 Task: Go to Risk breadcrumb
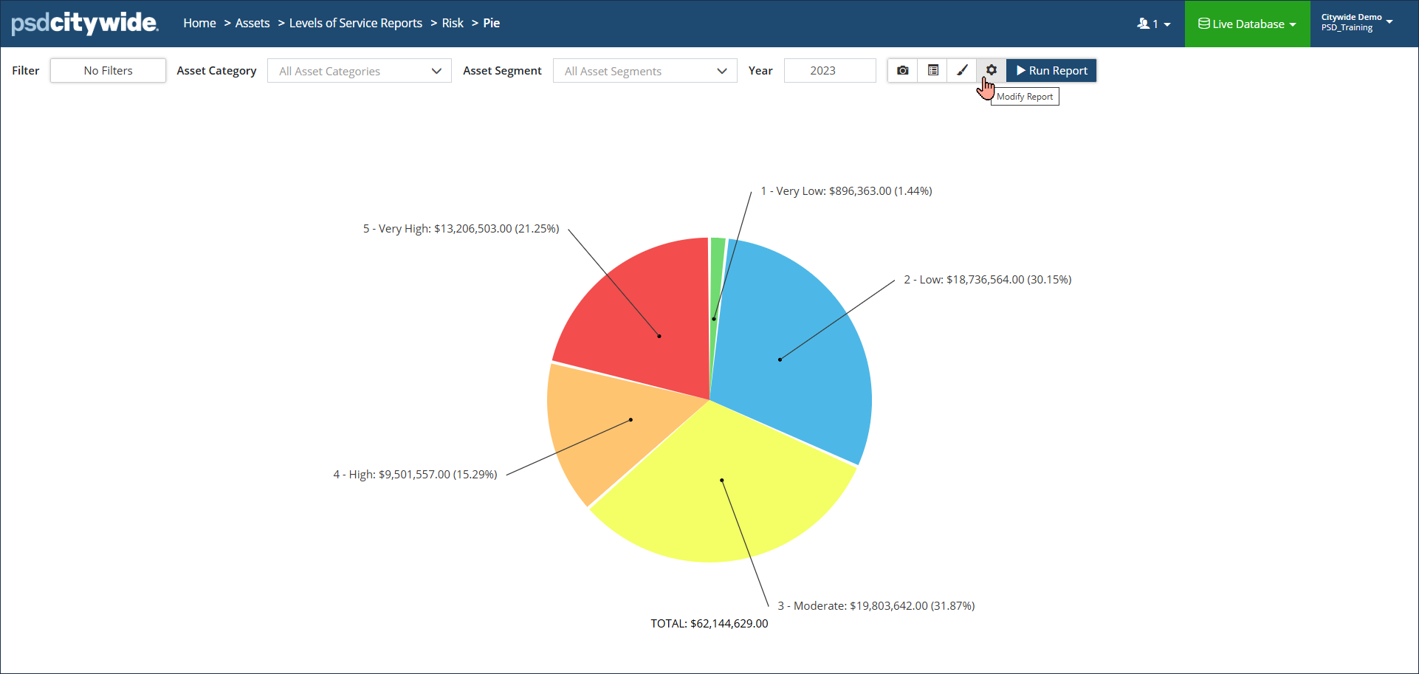453,23
